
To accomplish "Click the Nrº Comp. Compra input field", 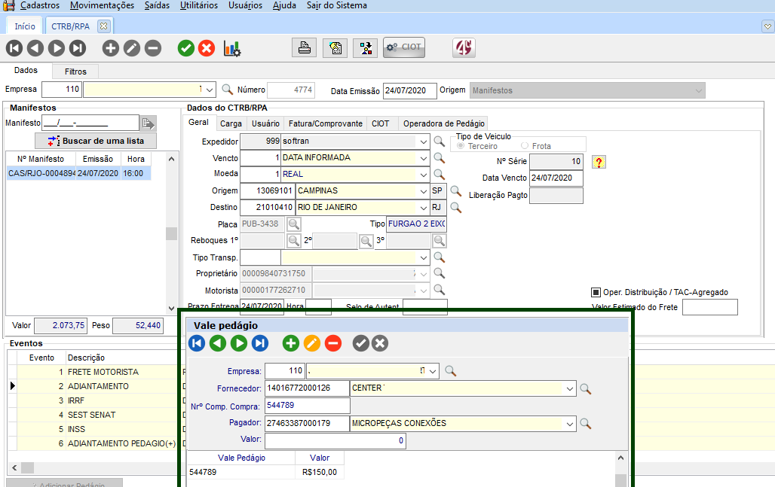I will 307,406.
